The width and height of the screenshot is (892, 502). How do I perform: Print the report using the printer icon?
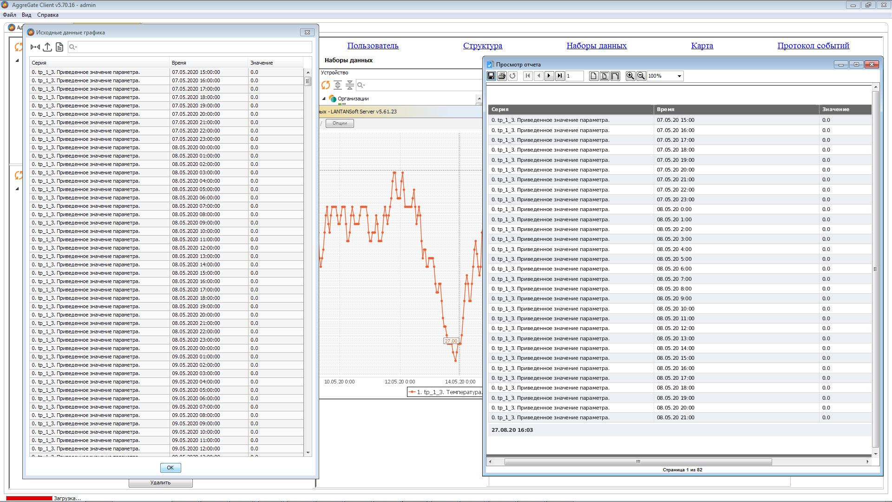pos(502,76)
